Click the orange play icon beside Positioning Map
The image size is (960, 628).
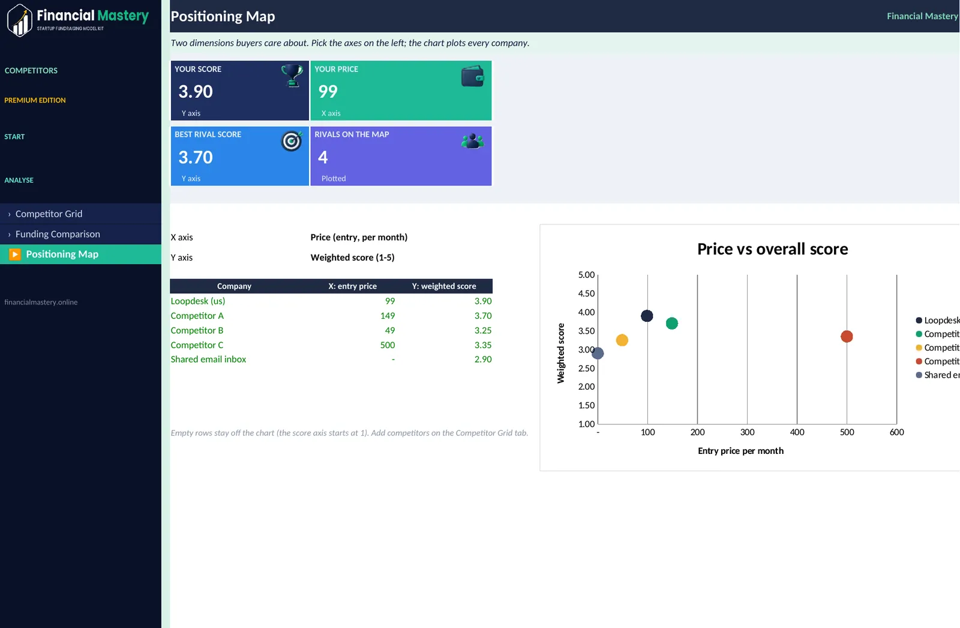coord(15,254)
